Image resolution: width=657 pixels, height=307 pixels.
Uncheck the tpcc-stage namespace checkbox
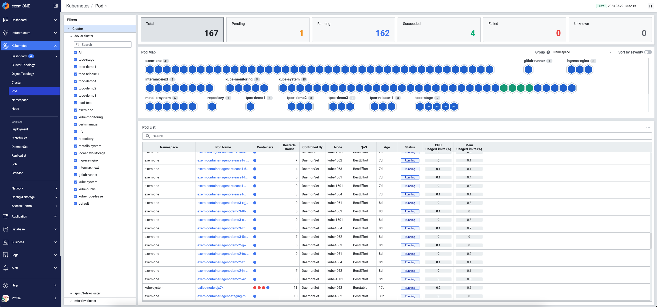pos(76,60)
